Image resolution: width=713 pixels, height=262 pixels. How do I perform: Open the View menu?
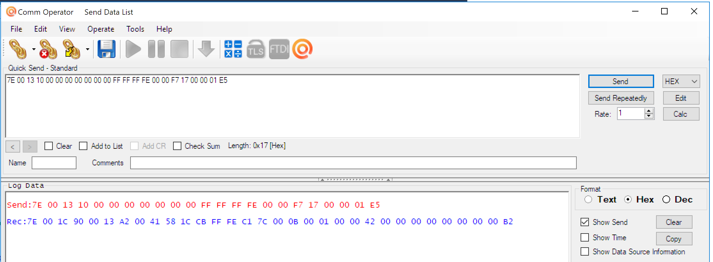[67, 29]
